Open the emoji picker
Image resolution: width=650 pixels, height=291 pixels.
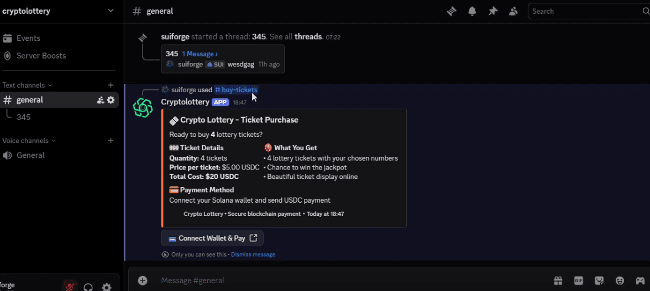point(620,281)
